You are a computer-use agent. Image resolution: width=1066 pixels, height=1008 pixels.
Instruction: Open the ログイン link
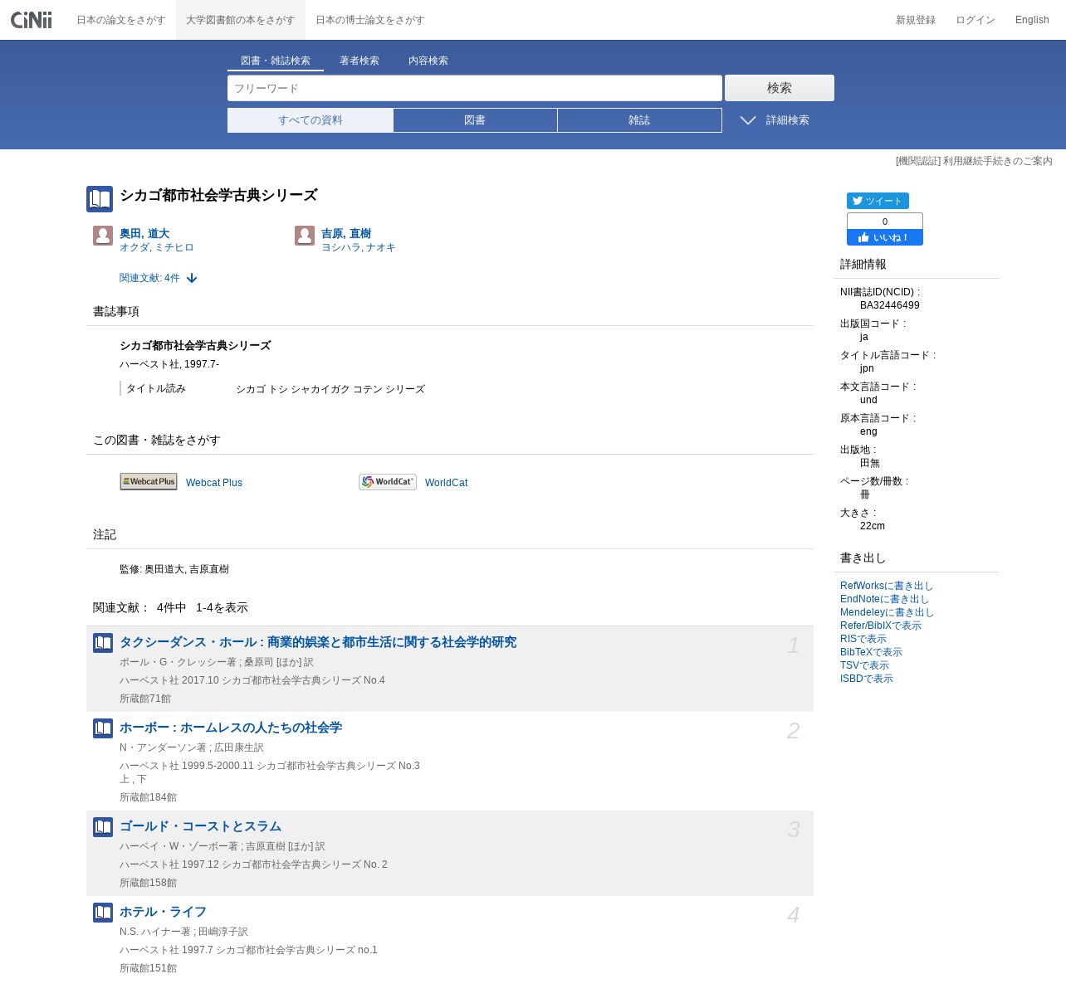point(976,20)
